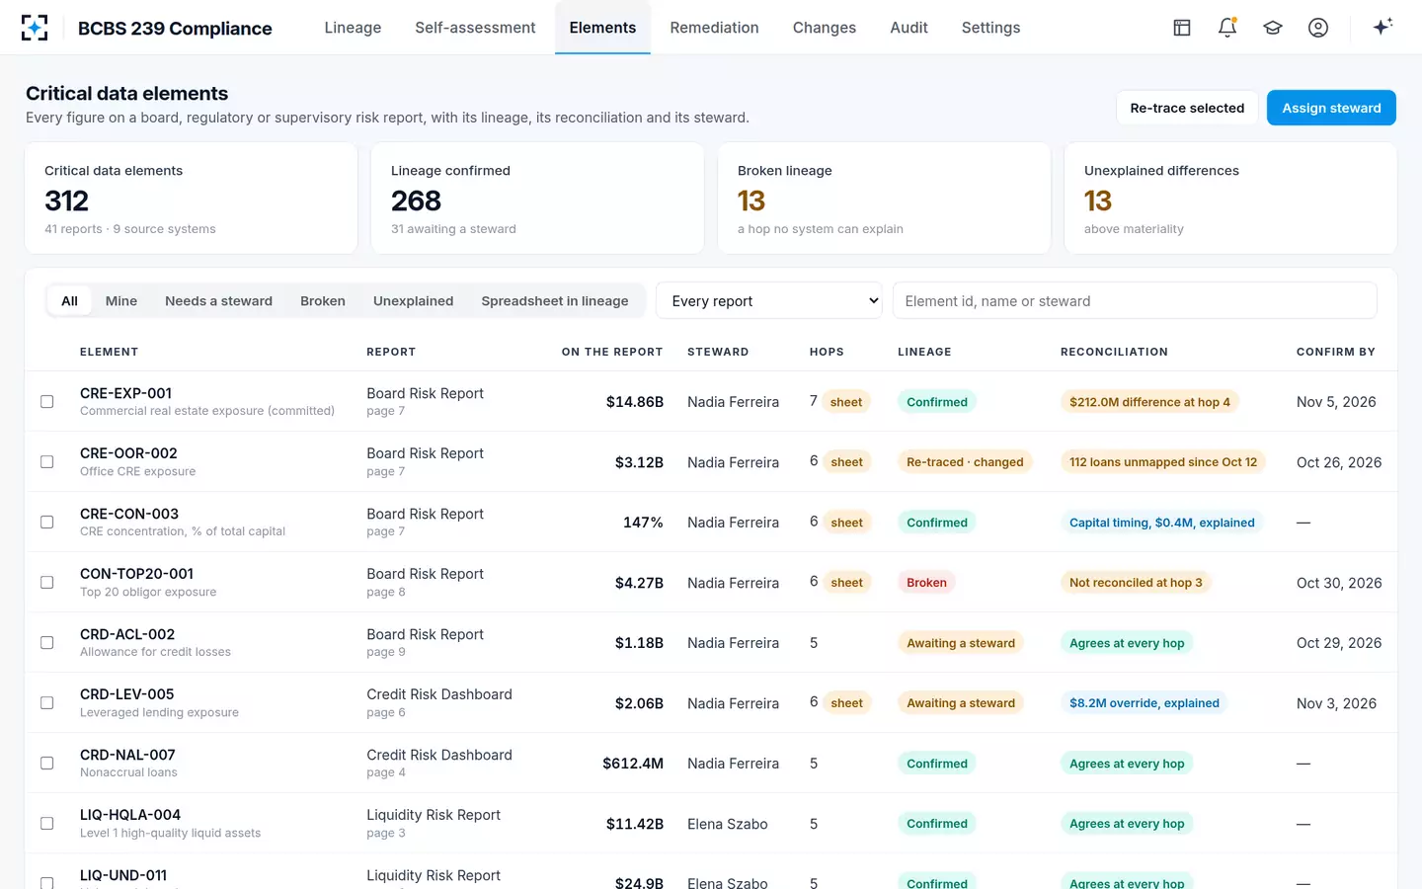Sort by the Confirm by column header
1422x889 pixels.
point(1335,352)
